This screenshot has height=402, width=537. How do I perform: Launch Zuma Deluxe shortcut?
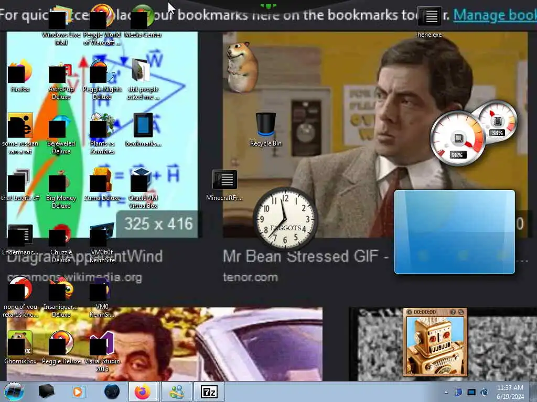pos(102,185)
